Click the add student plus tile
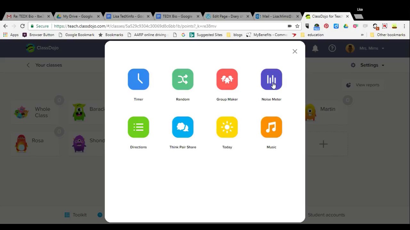Image resolution: width=410 pixels, height=230 pixels. click(324, 144)
